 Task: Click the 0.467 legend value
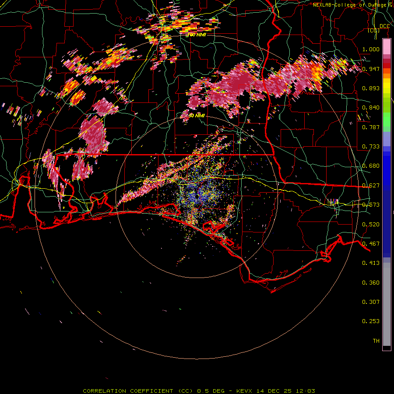click(x=371, y=244)
